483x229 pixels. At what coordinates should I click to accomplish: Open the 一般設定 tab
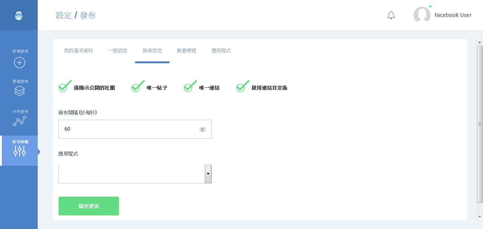click(x=118, y=50)
